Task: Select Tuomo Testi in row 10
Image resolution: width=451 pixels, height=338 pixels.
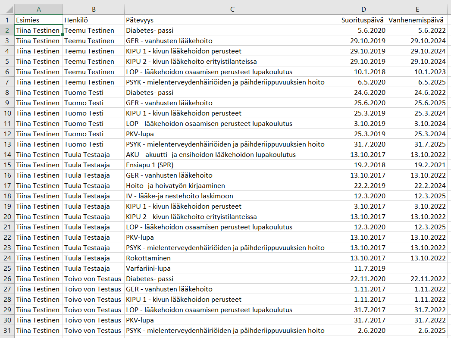Action: 94,113
